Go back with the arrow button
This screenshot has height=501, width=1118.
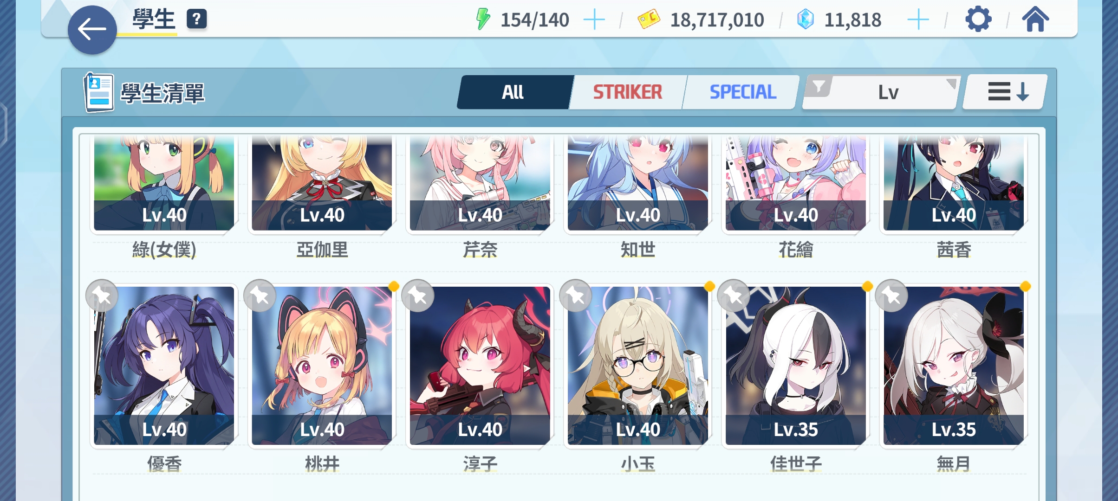(x=92, y=30)
